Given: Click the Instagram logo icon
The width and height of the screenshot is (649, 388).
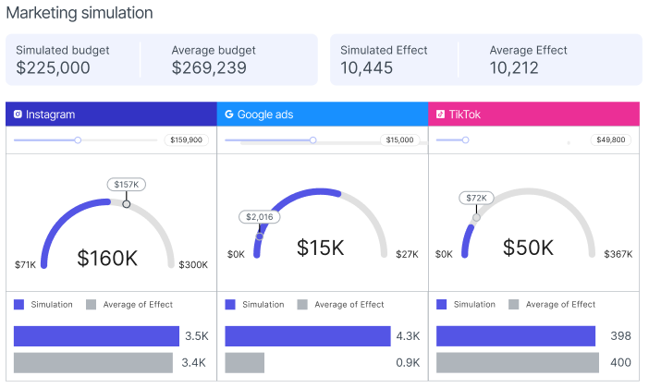Looking at the screenshot, I should (x=18, y=115).
